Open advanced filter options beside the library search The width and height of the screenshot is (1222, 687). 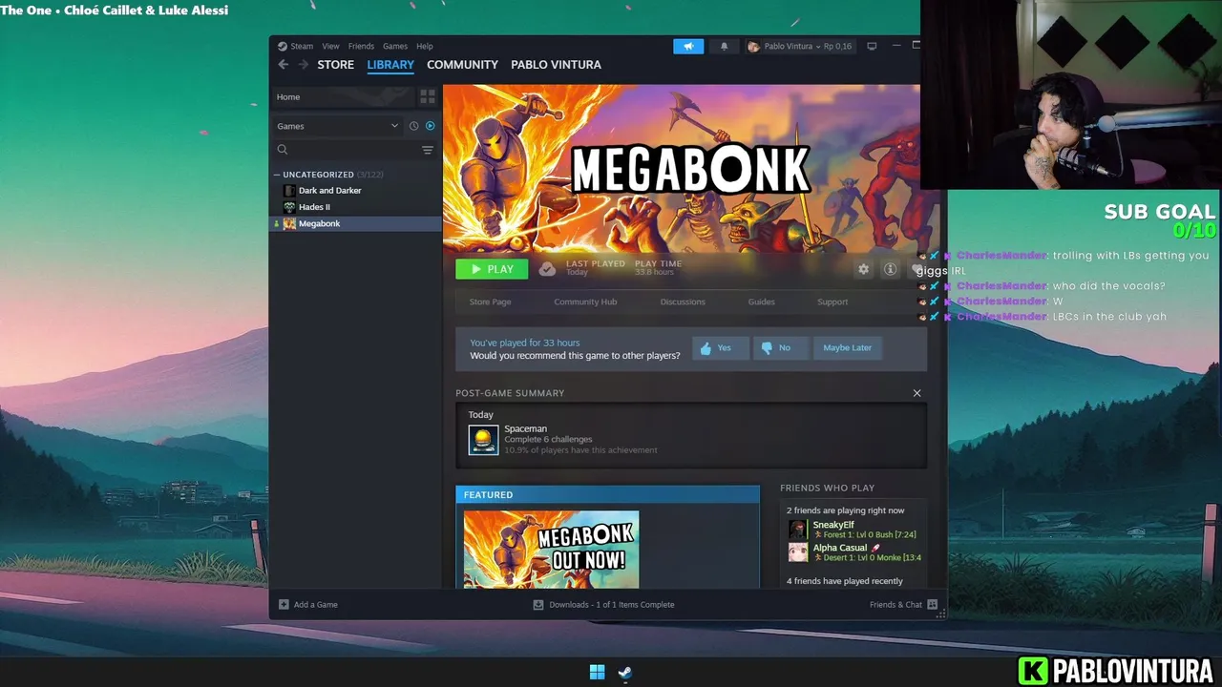point(428,150)
